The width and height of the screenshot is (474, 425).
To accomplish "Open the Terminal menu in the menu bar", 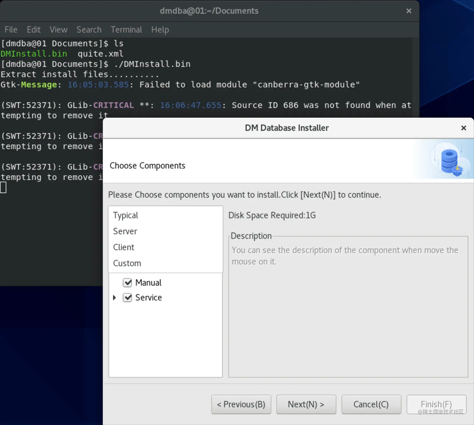I will click(x=126, y=30).
